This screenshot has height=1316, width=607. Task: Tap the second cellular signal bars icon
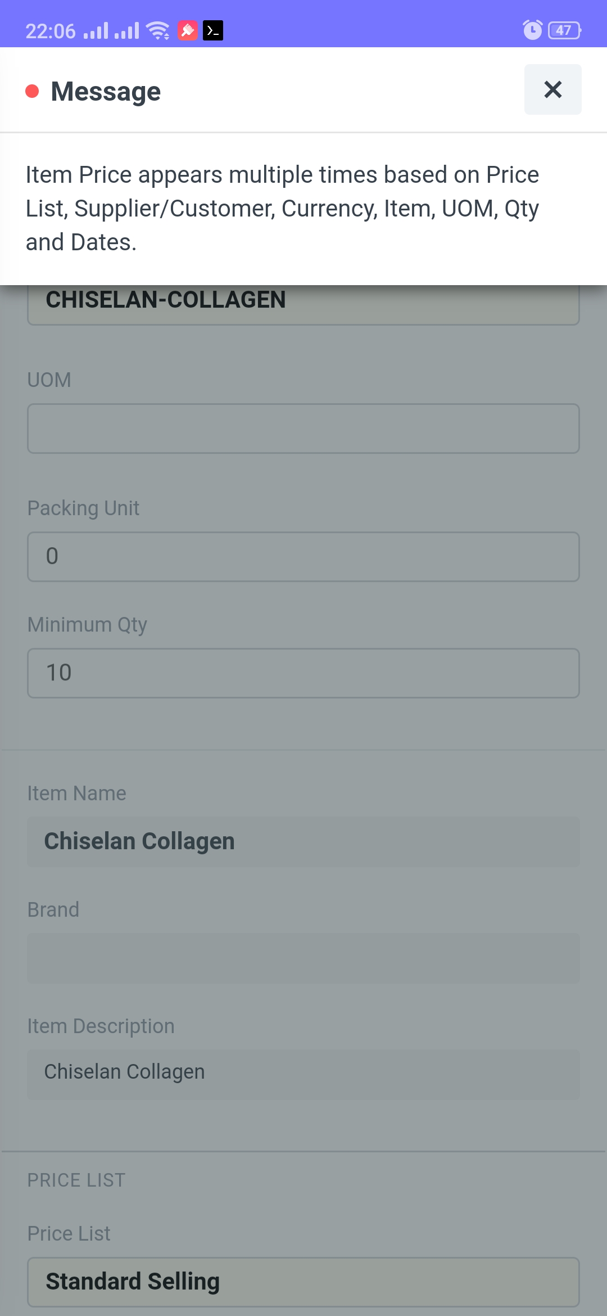(126, 31)
